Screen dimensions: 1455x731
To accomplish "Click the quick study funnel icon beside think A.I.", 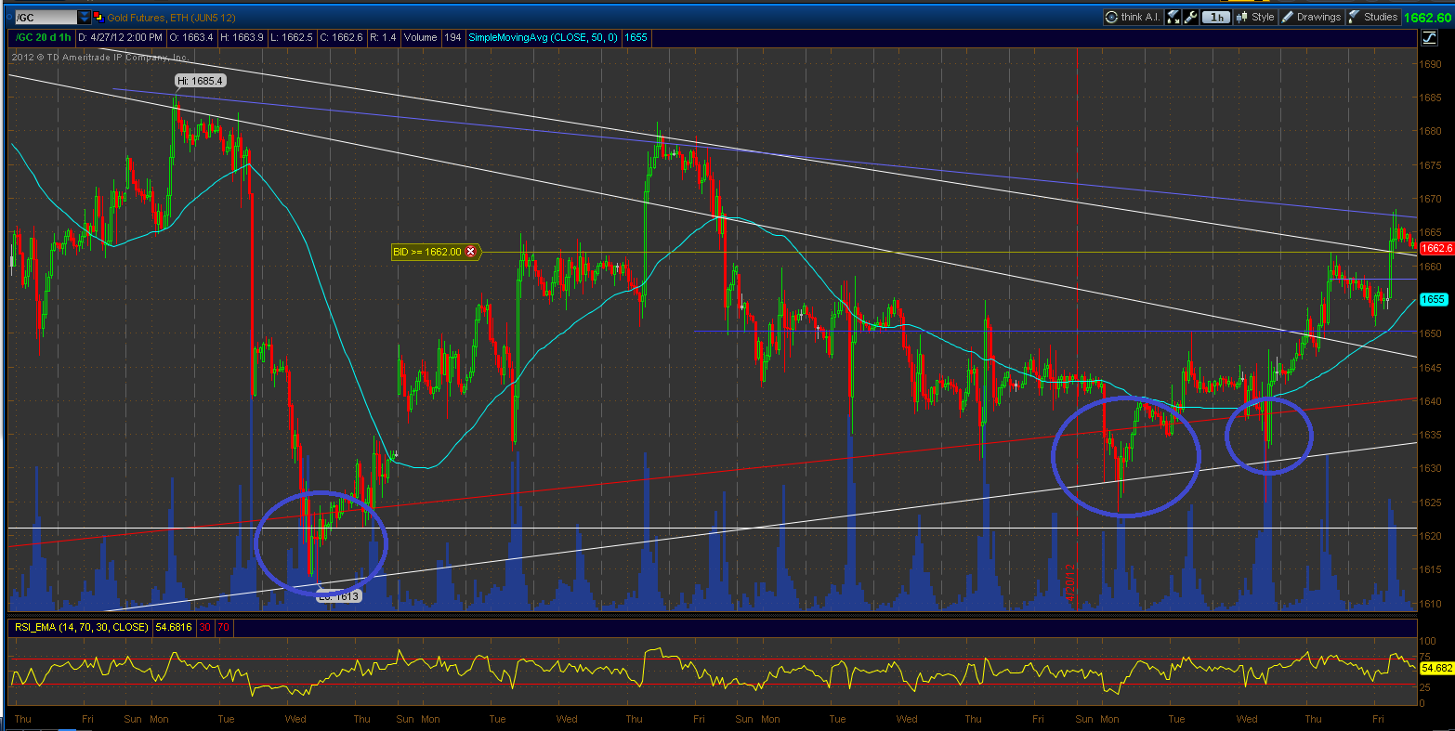I will tap(1173, 17).
